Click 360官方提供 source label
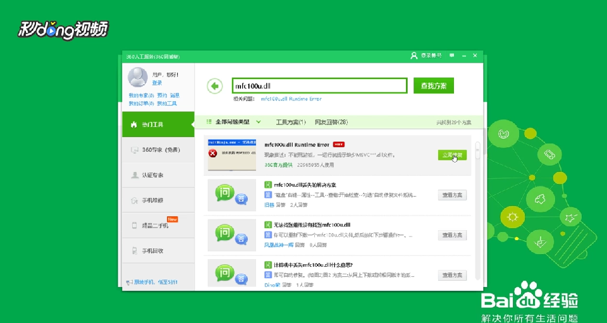This screenshot has height=323, width=607. pyautogui.click(x=278, y=165)
